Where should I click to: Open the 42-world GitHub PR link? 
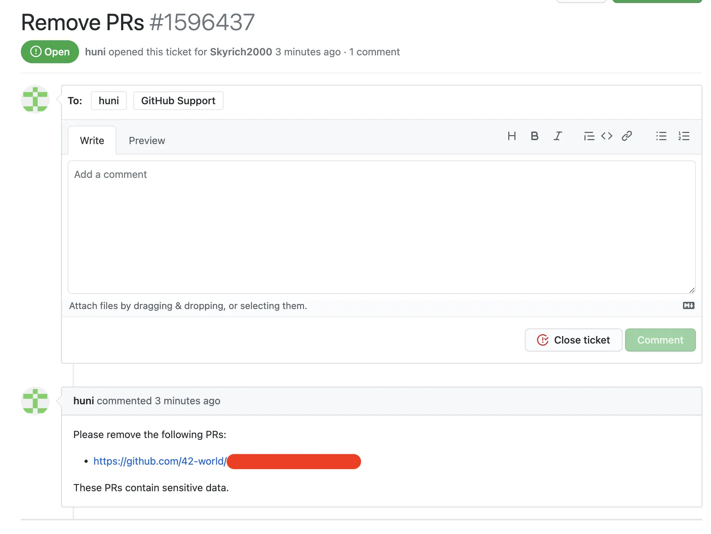pos(160,461)
